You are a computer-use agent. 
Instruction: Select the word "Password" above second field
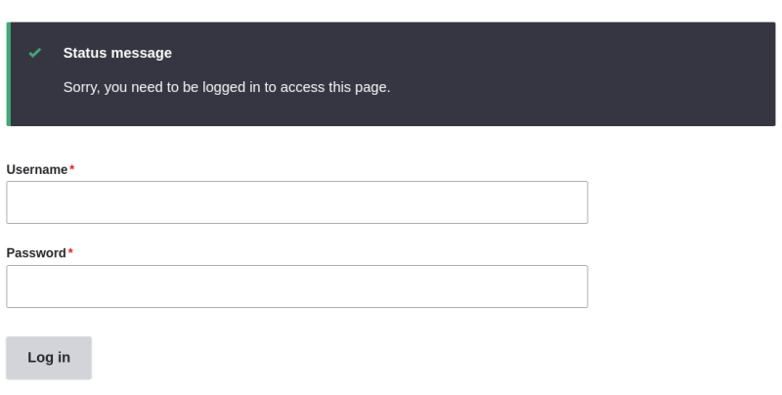36,253
